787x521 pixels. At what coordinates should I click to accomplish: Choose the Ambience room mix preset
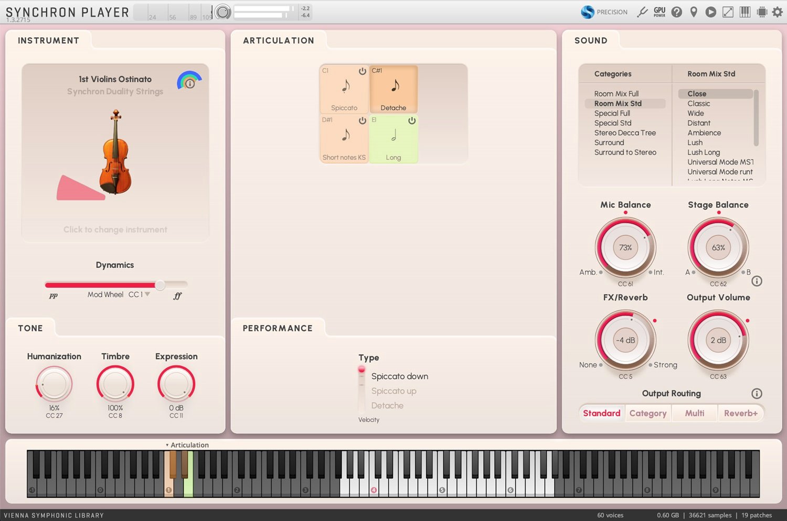tap(704, 133)
